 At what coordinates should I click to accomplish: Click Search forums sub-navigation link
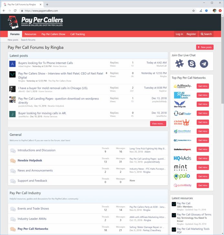tap(28, 40)
